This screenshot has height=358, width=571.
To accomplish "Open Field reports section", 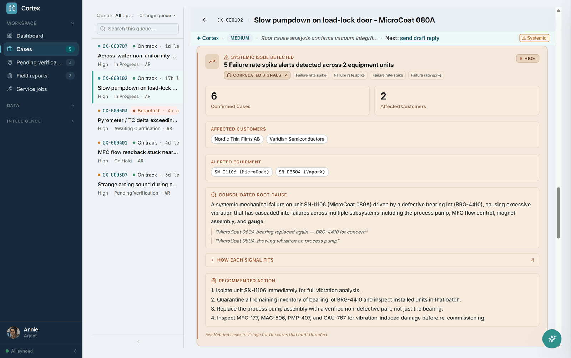I will pos(41,76).
